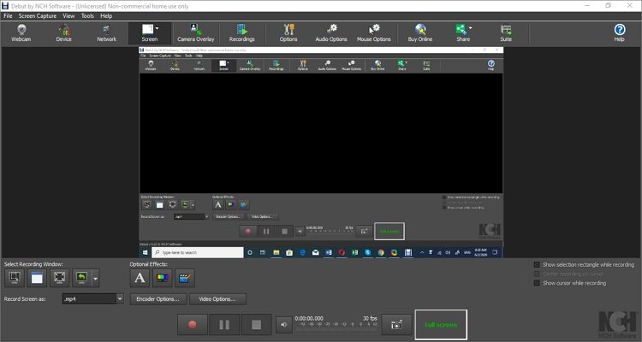Click the screen preview area
Viewport: 642px width, 342px height.
[x=321, y=152]
